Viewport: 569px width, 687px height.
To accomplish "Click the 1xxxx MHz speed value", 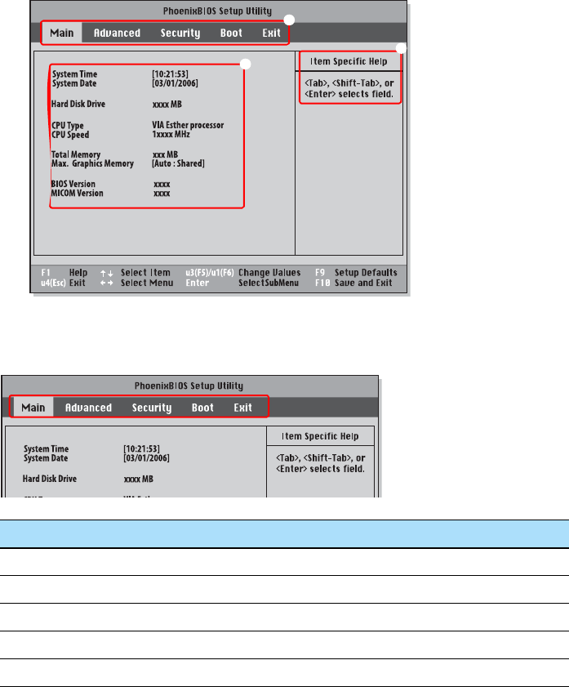I will click(171, 135).
